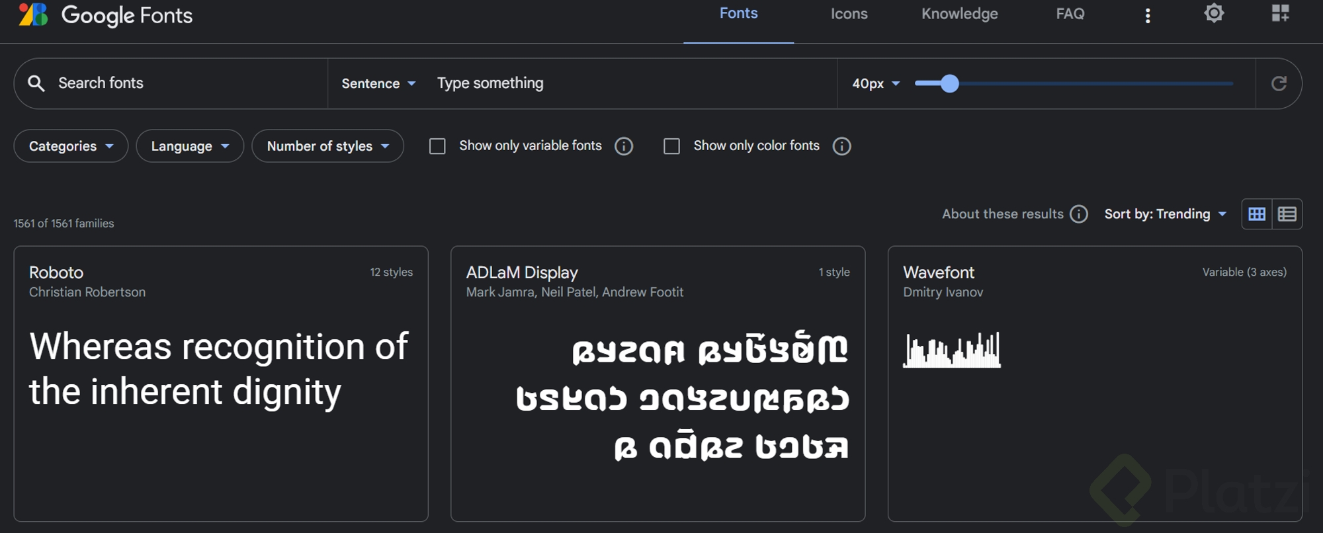Switch to list view layout

pyautogui.click(x=1287, y=214)
